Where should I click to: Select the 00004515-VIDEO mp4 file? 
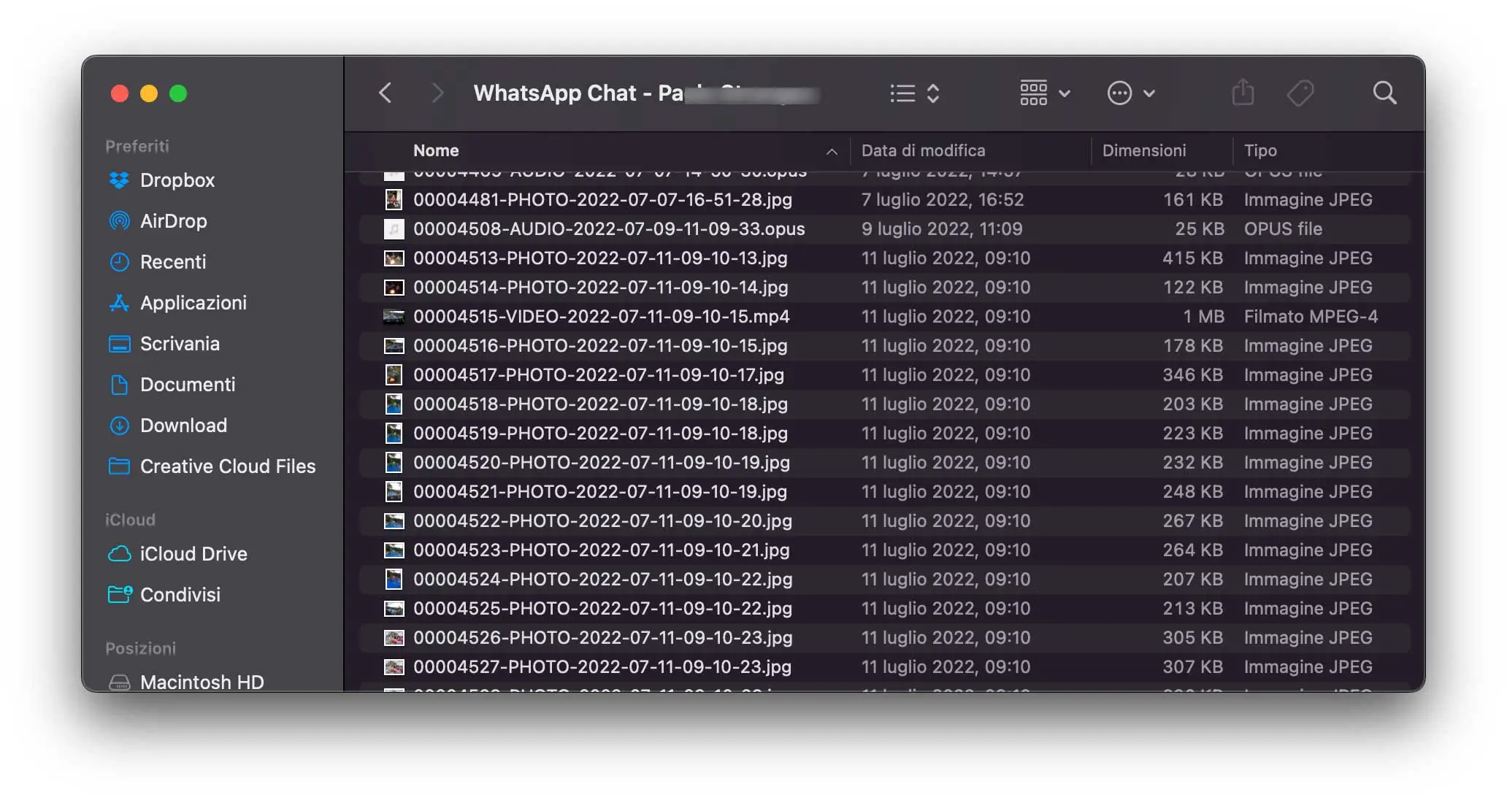pos(601,317)
